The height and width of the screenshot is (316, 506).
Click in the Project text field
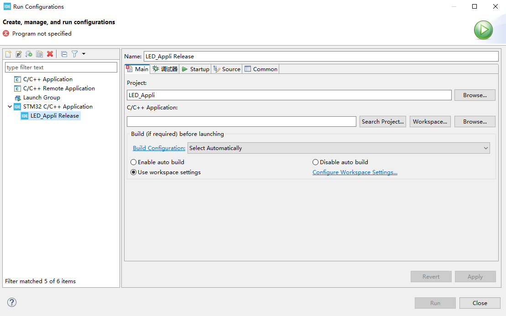[289, 95]
